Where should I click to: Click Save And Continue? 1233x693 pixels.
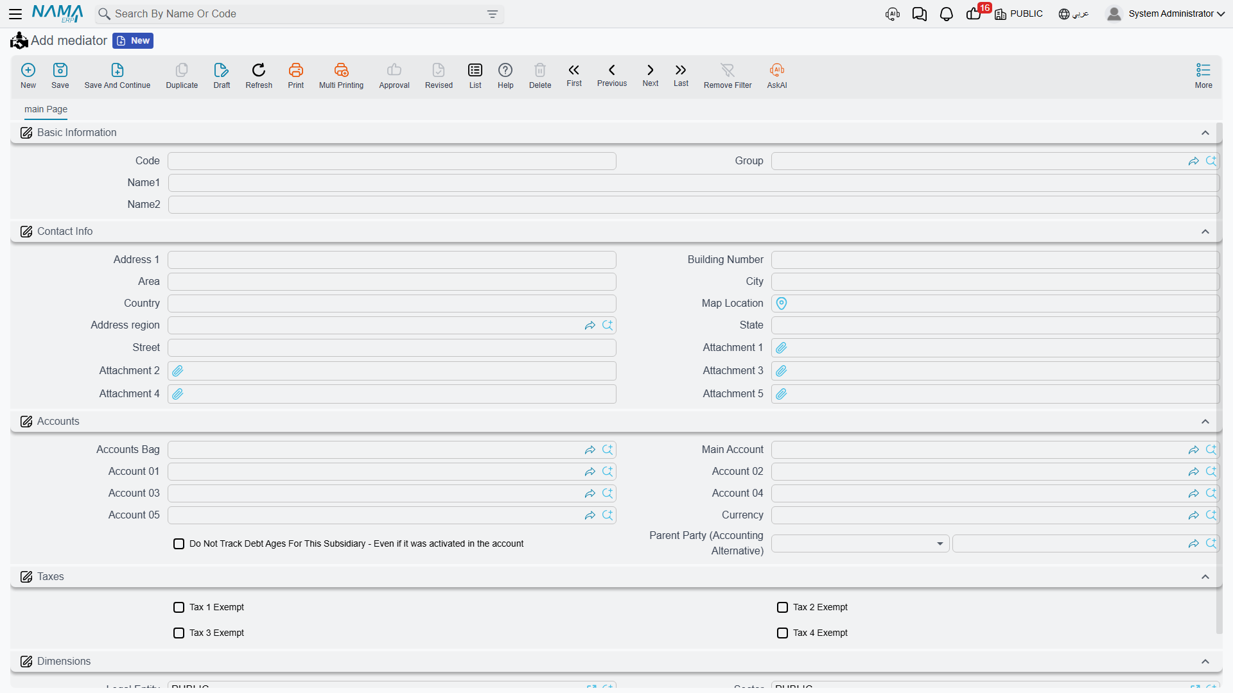(118, 75)
